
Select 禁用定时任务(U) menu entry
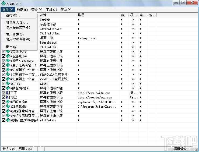tap(19, 40)
